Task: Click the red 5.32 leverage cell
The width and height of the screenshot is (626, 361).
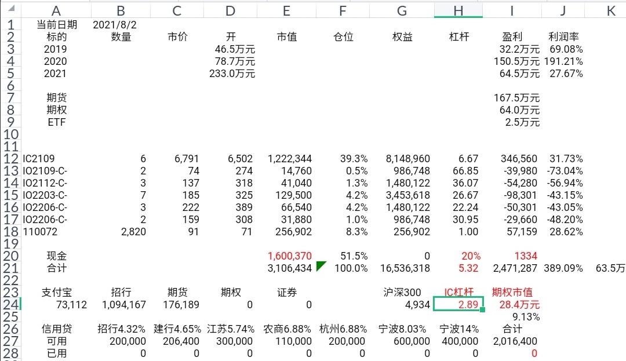Action: [x=468, y=268]
